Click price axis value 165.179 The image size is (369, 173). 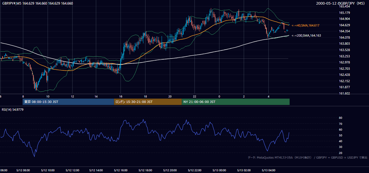point(344,13)
